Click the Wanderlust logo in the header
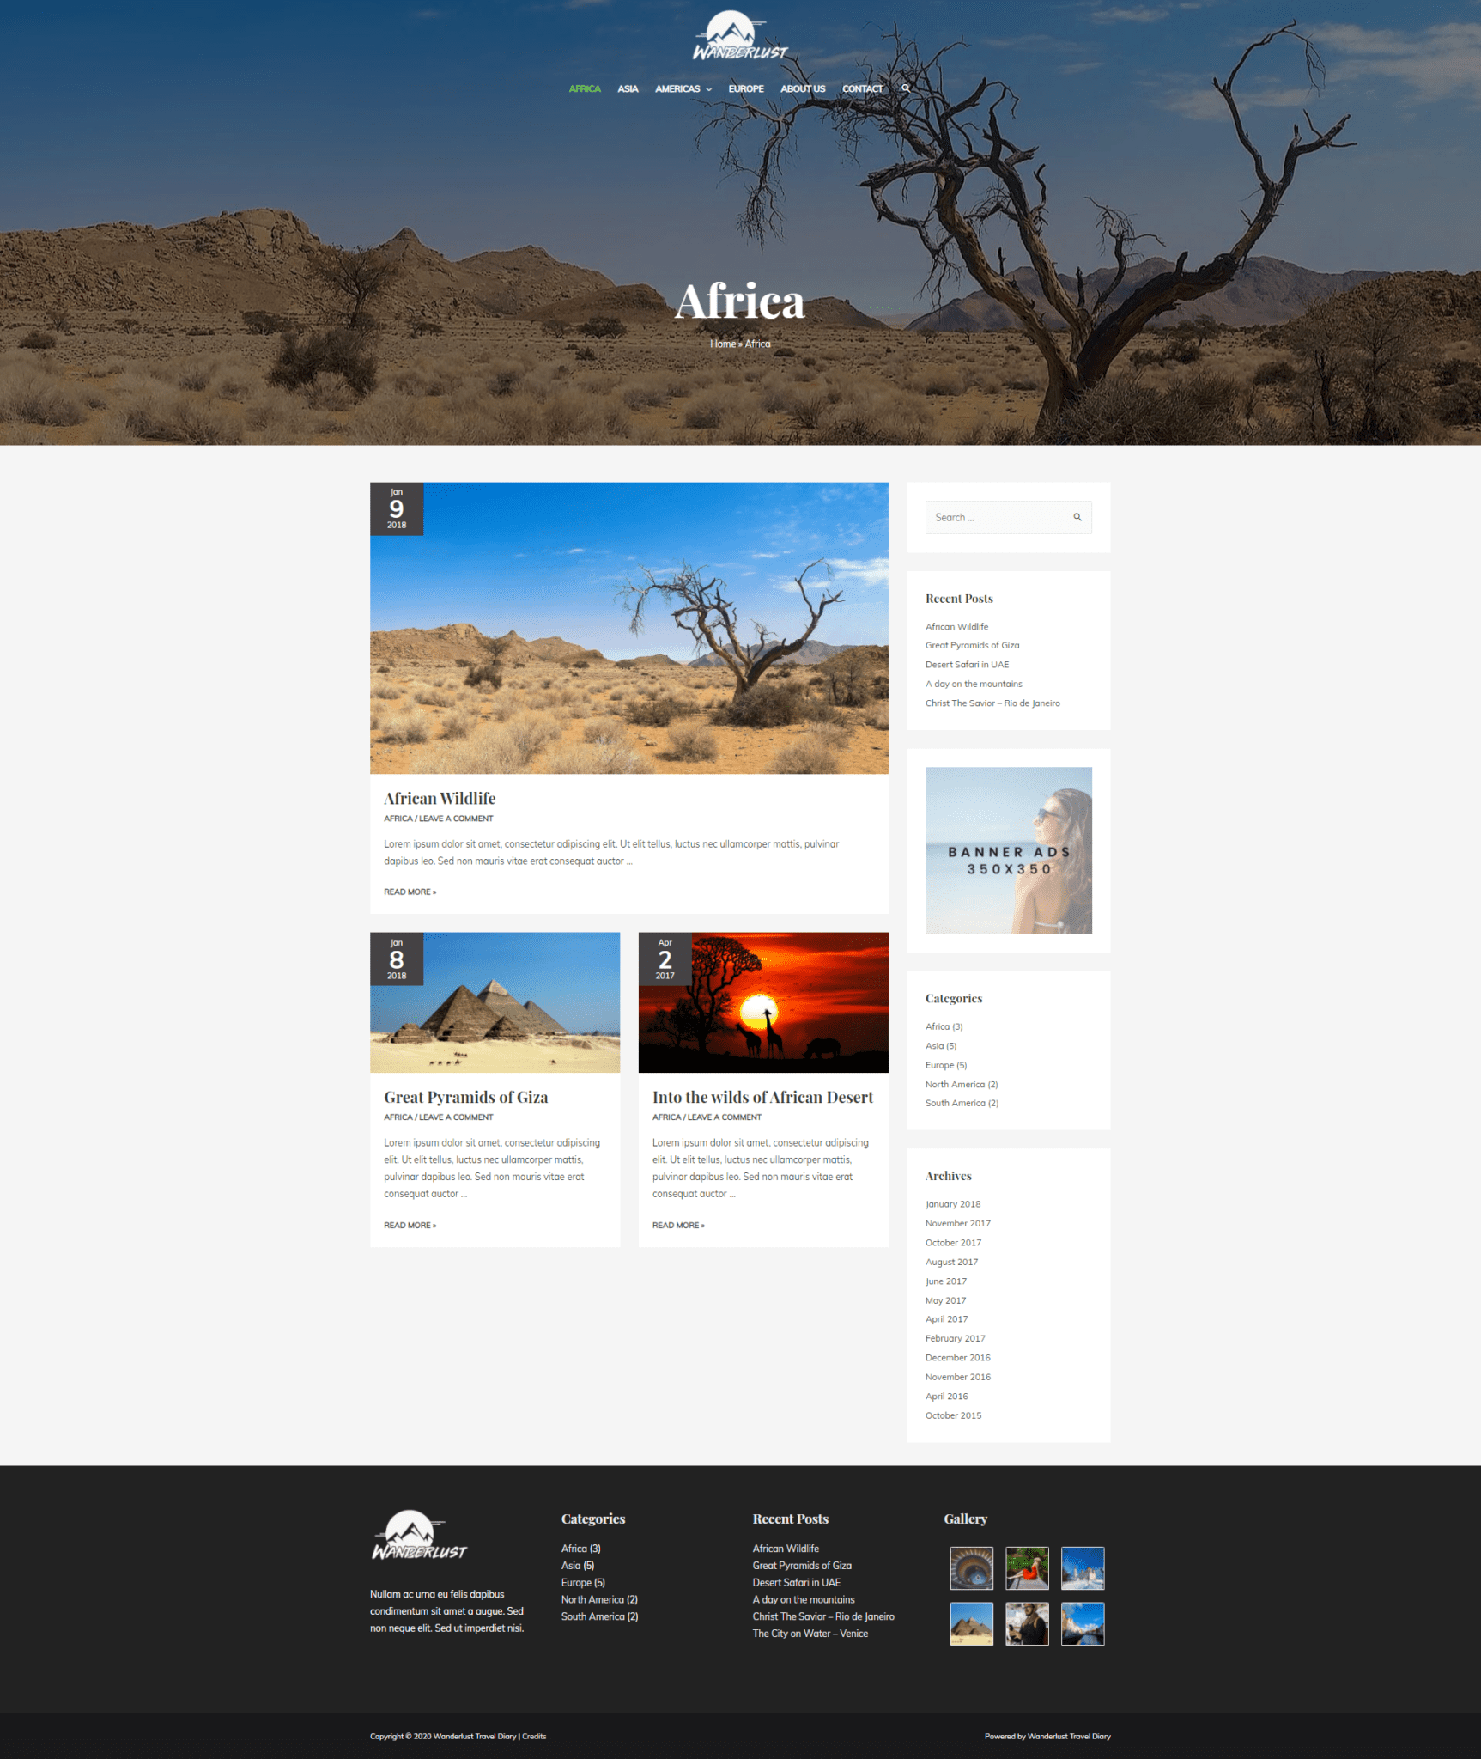Viewport: 1481px width, 1759px height. coord(740,36)
